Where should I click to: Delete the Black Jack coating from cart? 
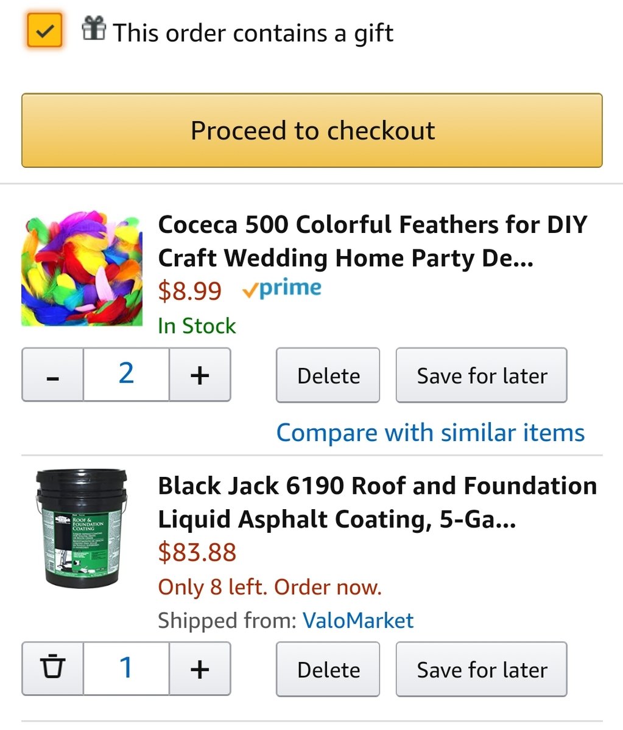328,669
